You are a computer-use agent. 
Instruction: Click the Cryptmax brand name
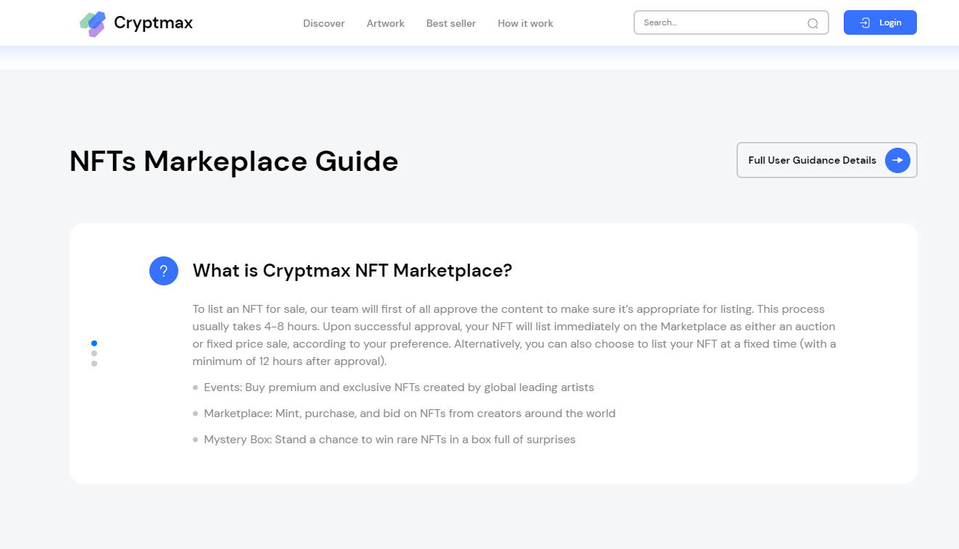pyautogui.click(x=154, y=23)
